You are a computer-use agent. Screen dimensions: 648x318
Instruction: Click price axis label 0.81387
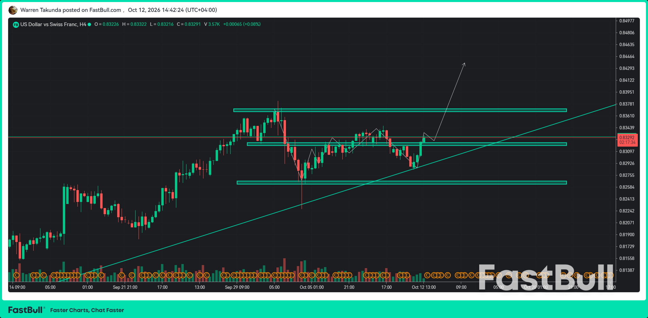[627, 270]
